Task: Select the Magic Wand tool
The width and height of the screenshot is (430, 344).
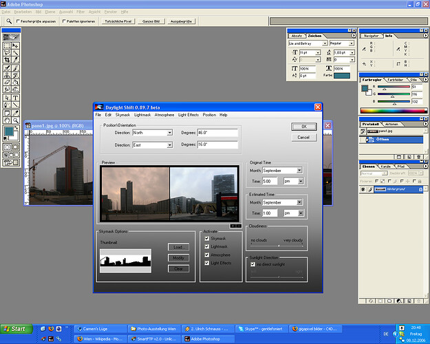Action: 15,53
